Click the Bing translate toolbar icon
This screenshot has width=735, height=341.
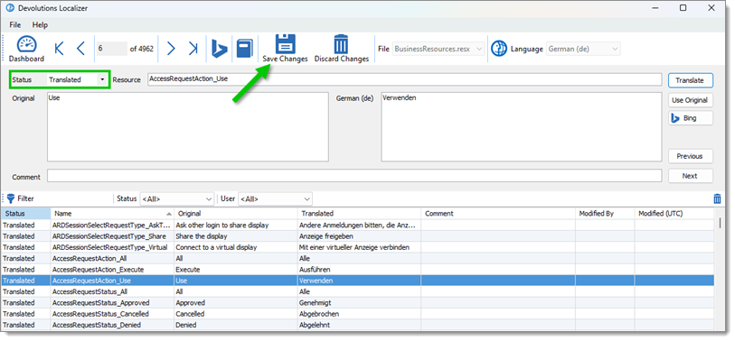pos(219,48)
